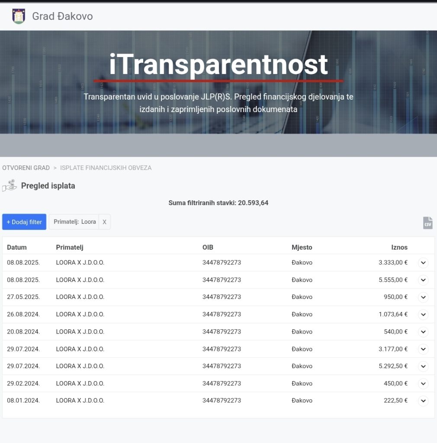This screenshot has height=443, width=437.
Task: Expand the 5.292,50 € payment row
Action: (423, 366)
